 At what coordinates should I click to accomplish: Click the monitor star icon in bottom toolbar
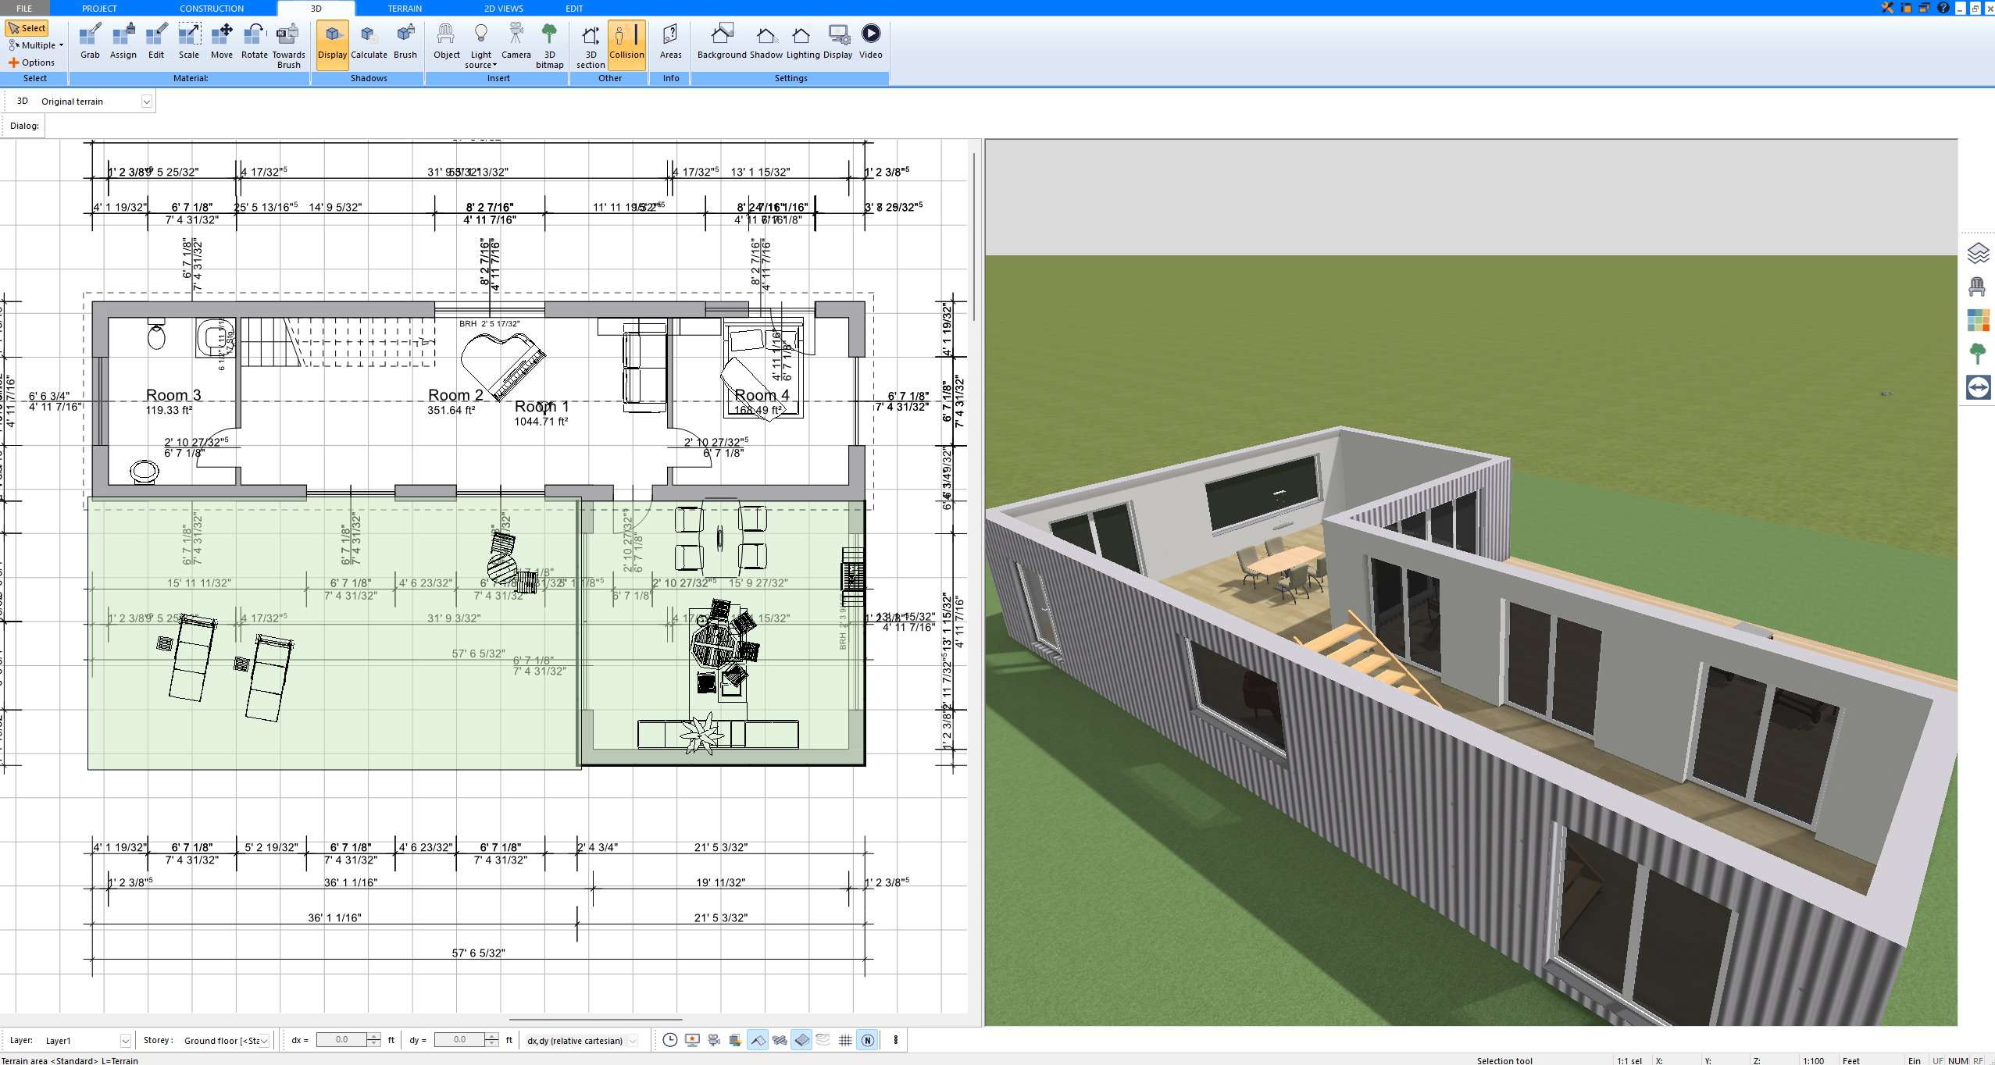(691, 1040)
